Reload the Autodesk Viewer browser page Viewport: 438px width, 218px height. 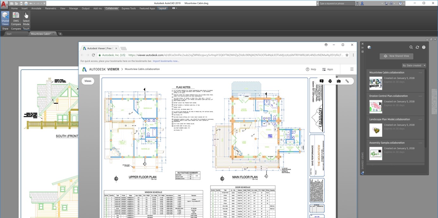coord(93,55)
